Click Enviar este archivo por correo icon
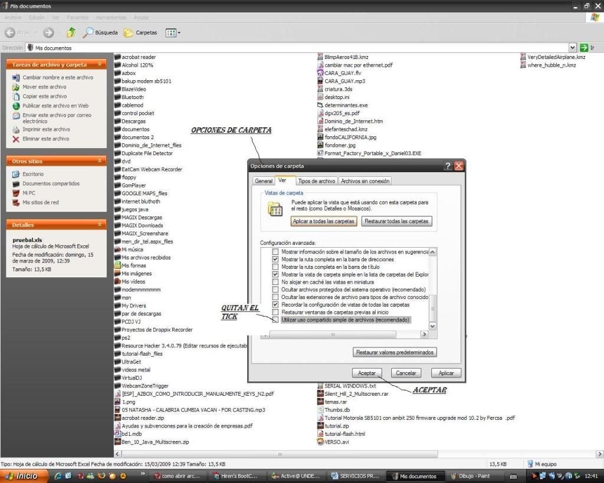 pos(16,116)
